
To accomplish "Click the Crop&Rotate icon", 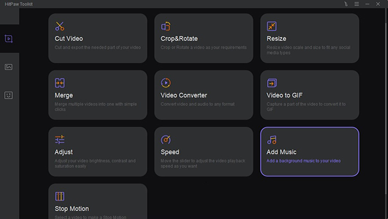I will pyautogui.click(x=166, y=26).
